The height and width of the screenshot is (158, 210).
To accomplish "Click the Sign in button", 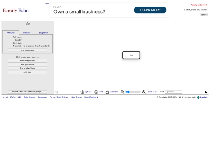I will pyautogui.click(x=203, y=15).
